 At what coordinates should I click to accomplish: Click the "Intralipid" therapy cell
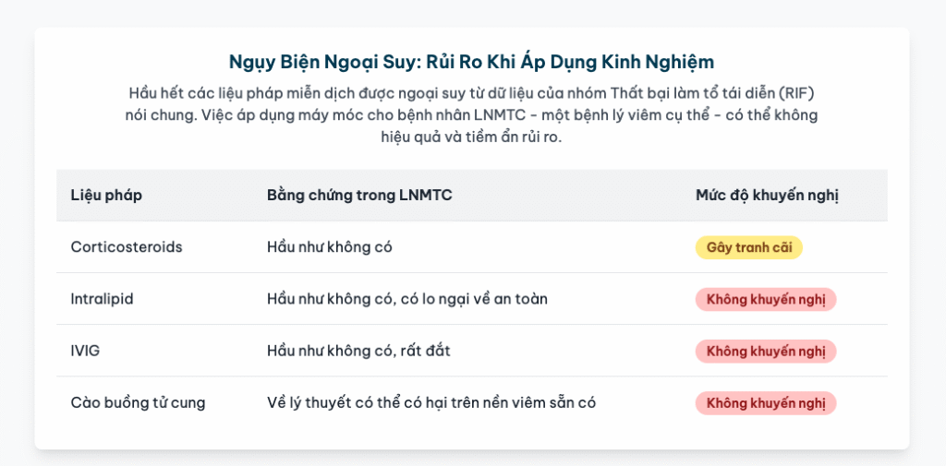(105, 299)
